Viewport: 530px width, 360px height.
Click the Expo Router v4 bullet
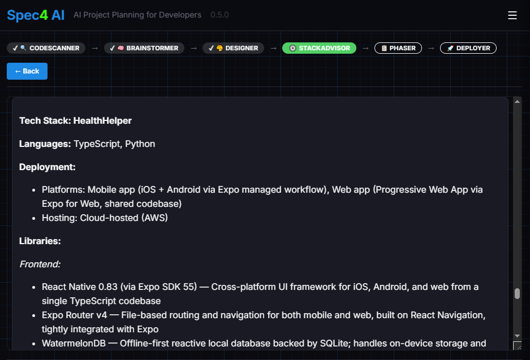point(264,322)
